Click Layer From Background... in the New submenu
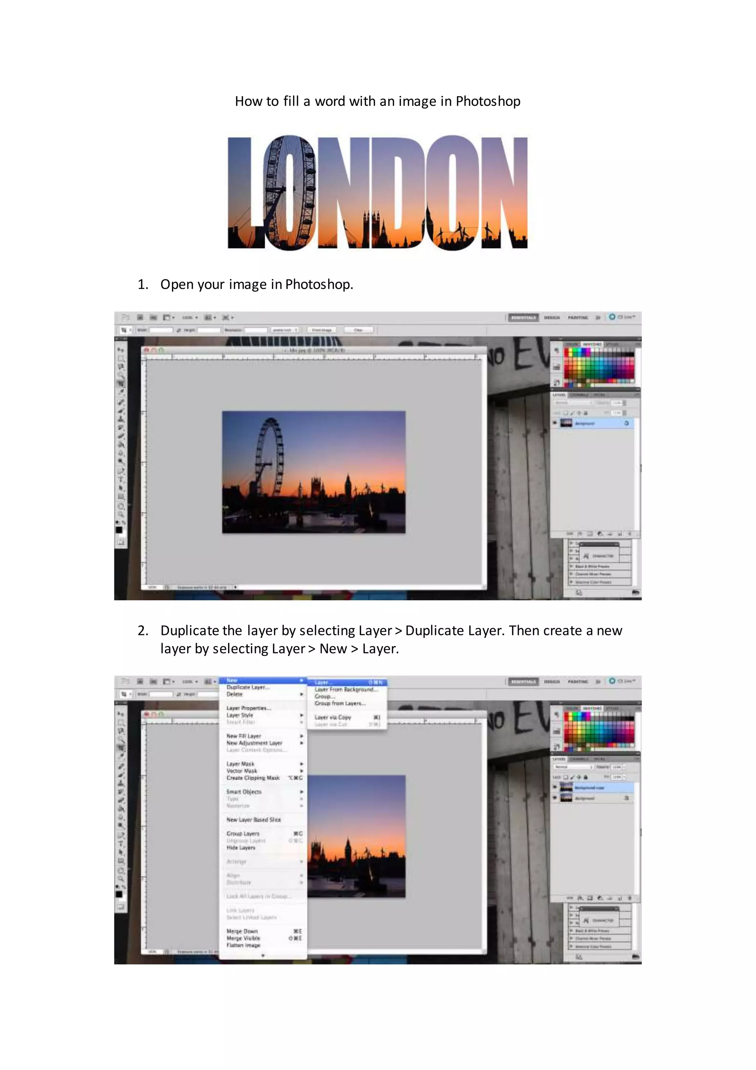Image resolution: width=756 pixels, height=1070 pixels. tap(346, 689)
